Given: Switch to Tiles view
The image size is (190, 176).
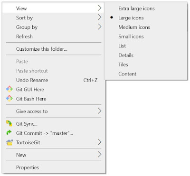Looking at the screenshot, I should coord(123,65).
